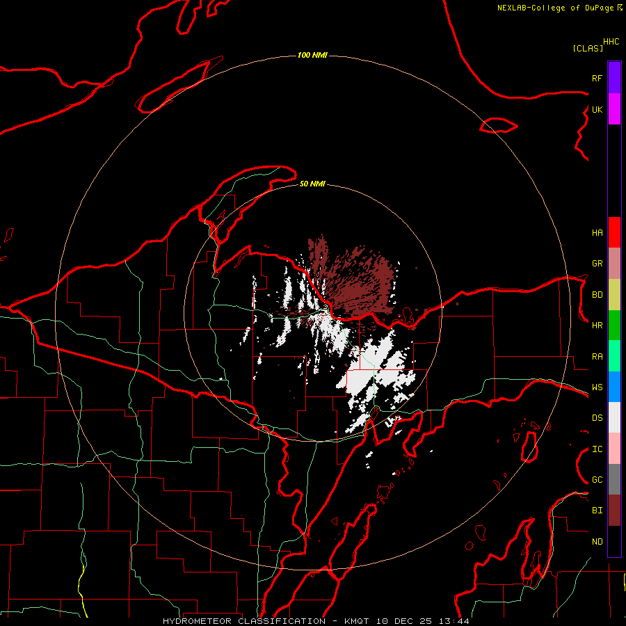Click the DS white legend swatch

pyautogui.click(x=614, y=417)
